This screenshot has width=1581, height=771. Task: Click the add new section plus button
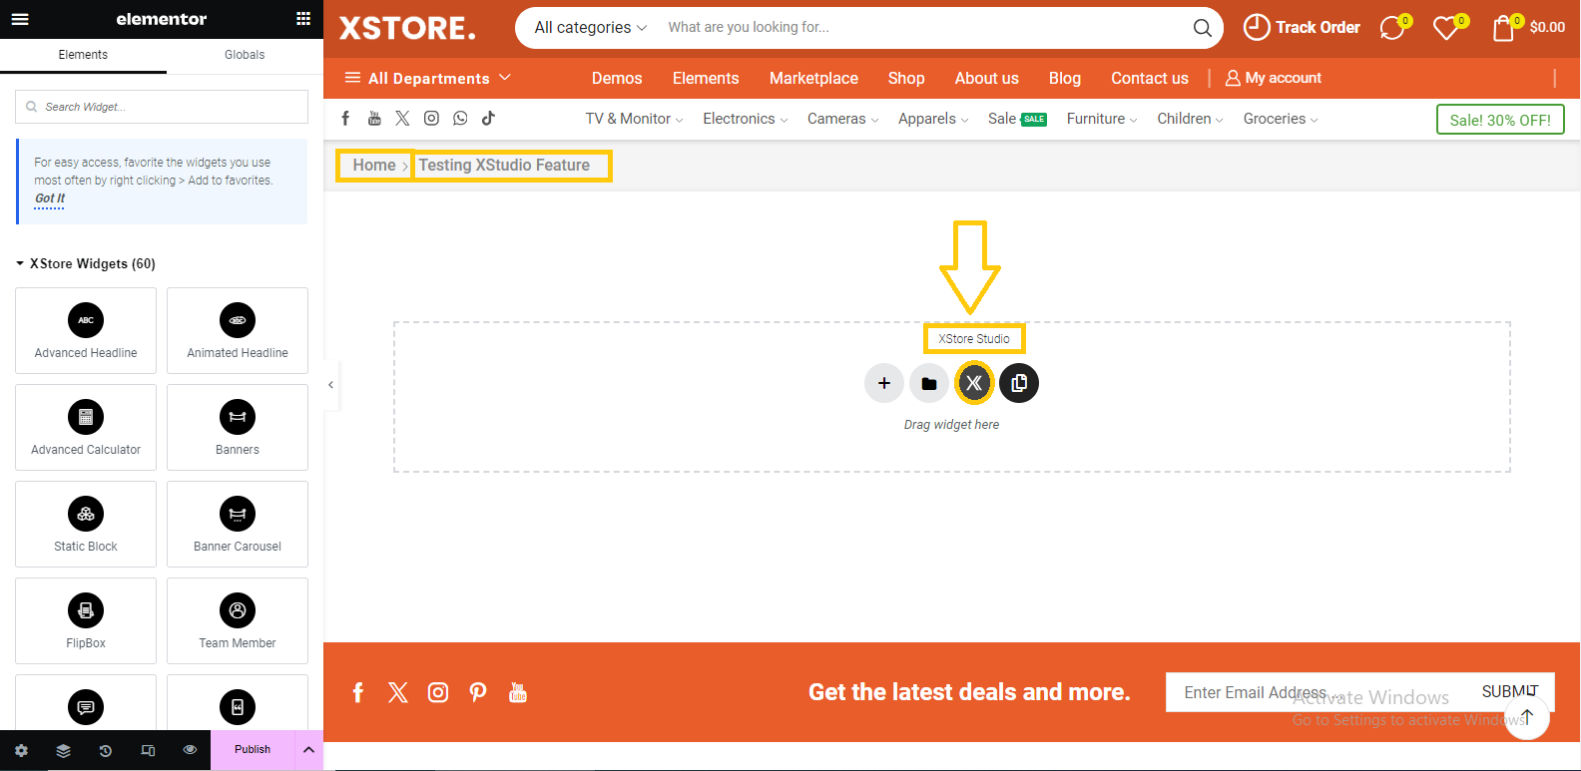pyautogui.click(x=884, y=383)
